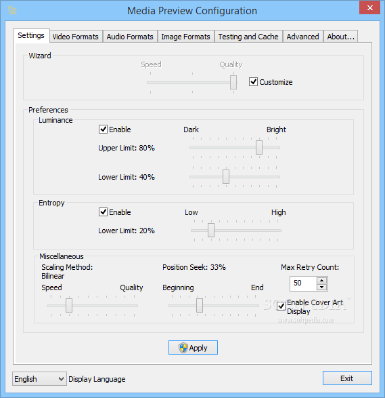Click the Position Seek slider thumb

pos(200,305)
